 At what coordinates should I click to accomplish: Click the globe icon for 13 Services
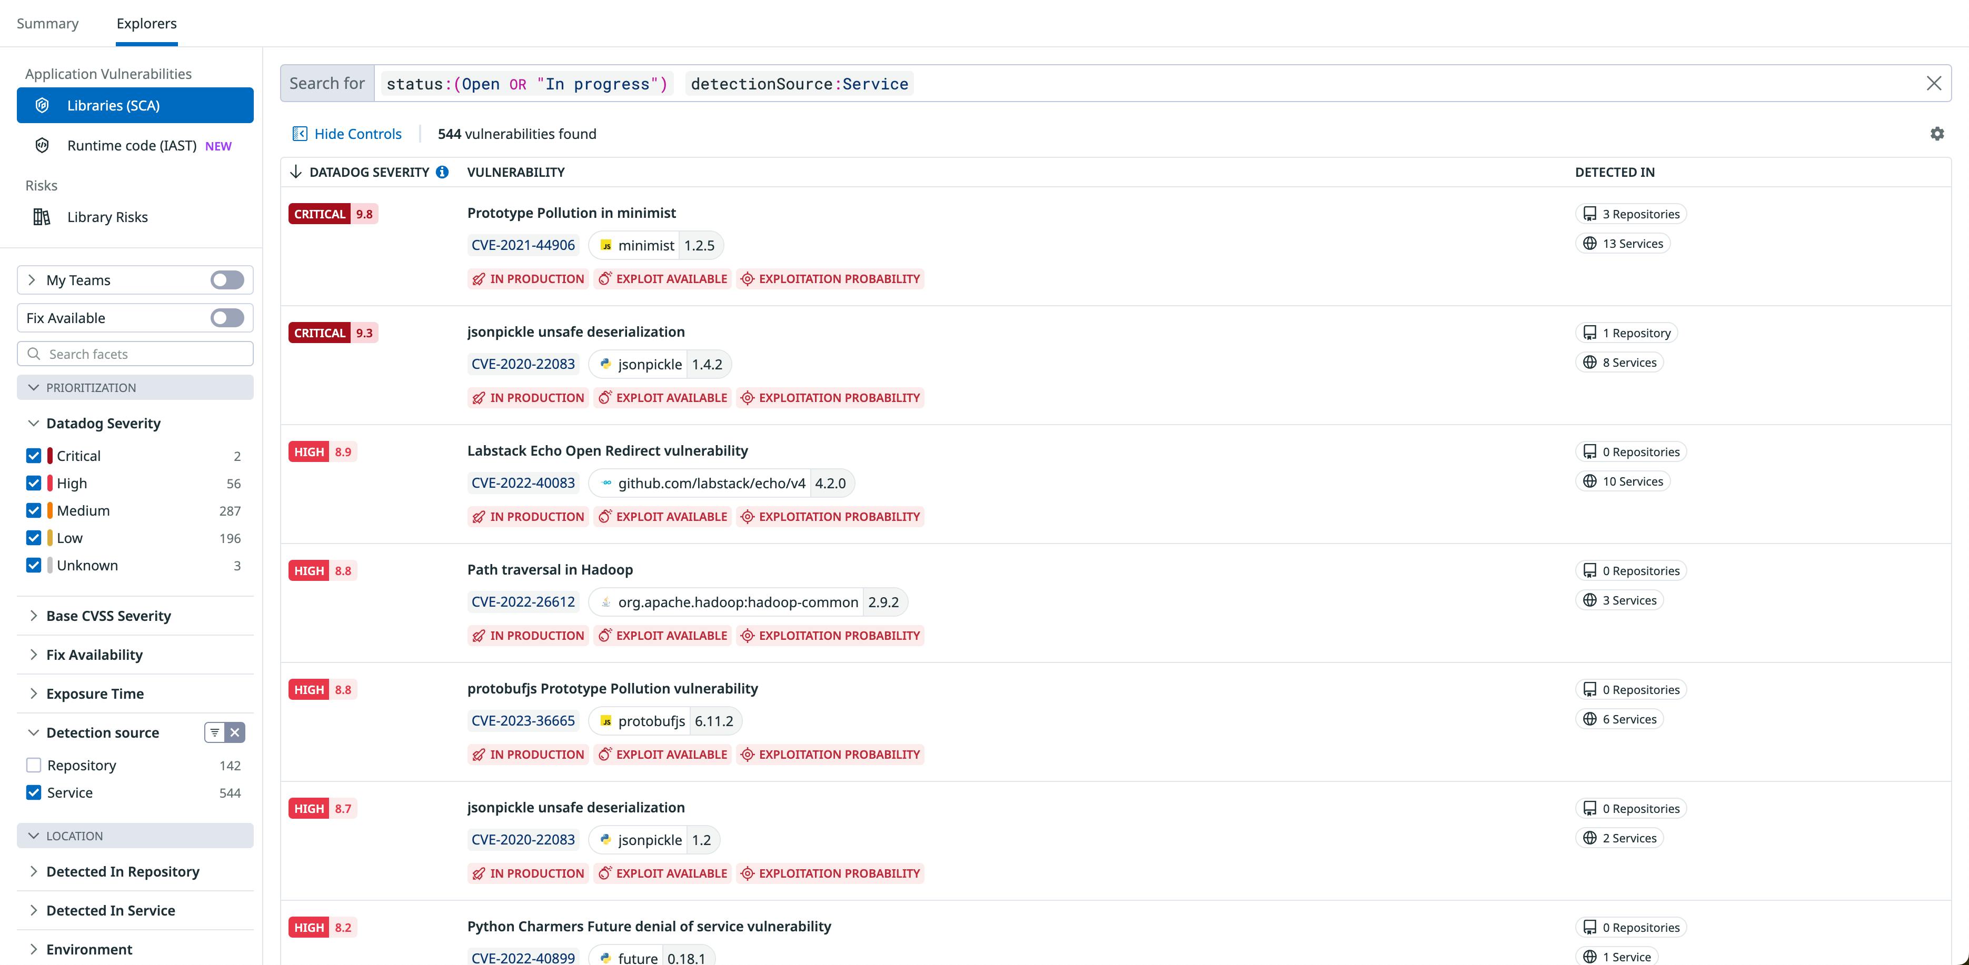pos(1590,243)
